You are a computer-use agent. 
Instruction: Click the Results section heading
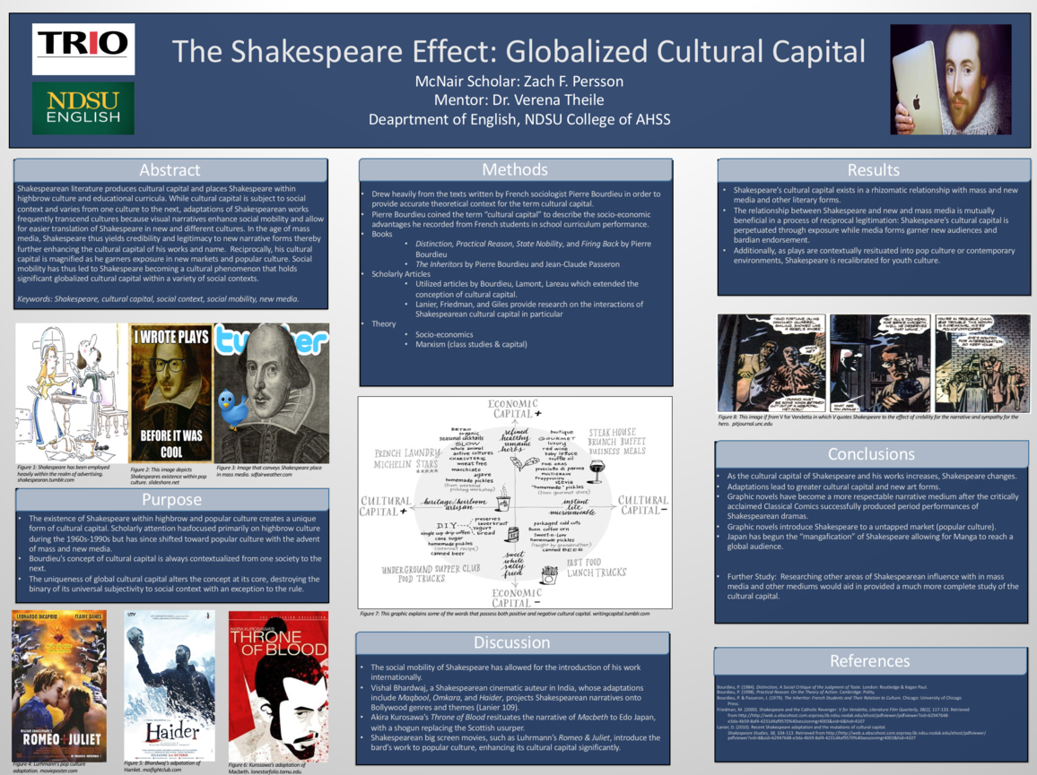[x=873, y=169]
